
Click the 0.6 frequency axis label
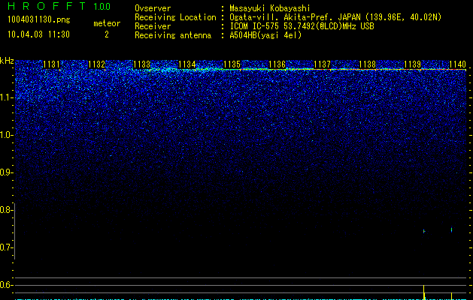click(x=6, y=285)
